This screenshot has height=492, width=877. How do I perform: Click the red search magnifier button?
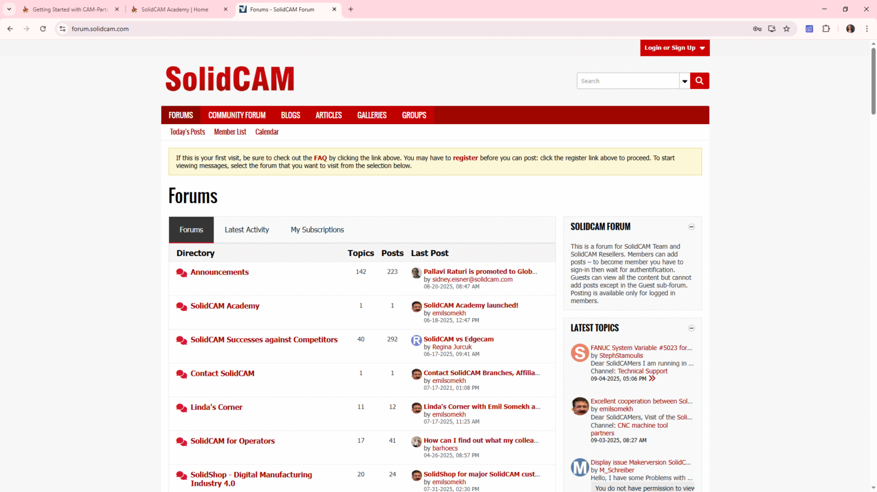[x=699, y=81]
